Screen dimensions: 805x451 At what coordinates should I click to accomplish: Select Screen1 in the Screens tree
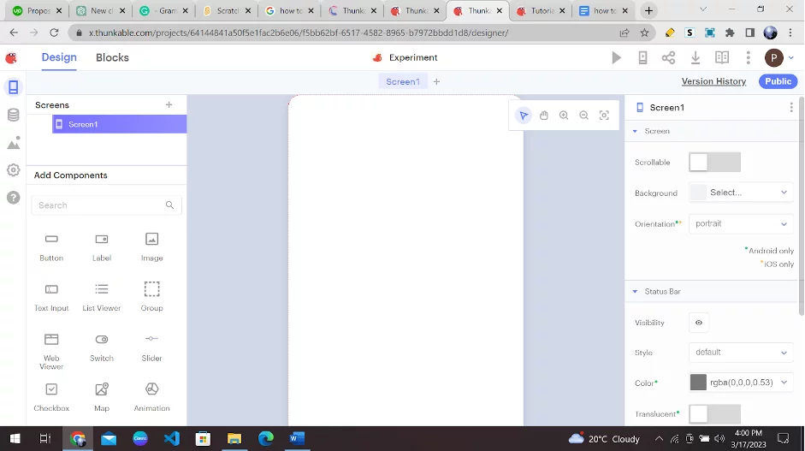(119, 124)
